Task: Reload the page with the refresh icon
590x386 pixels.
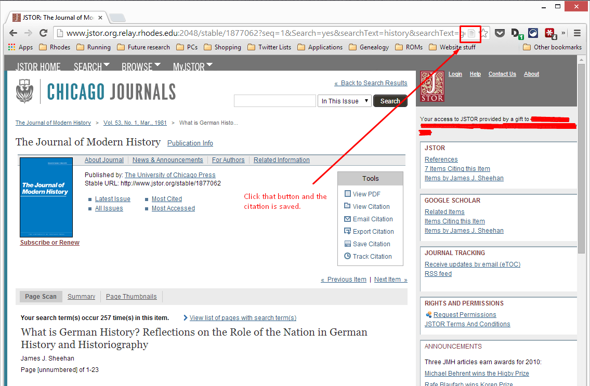Action: tap(44, 33)
